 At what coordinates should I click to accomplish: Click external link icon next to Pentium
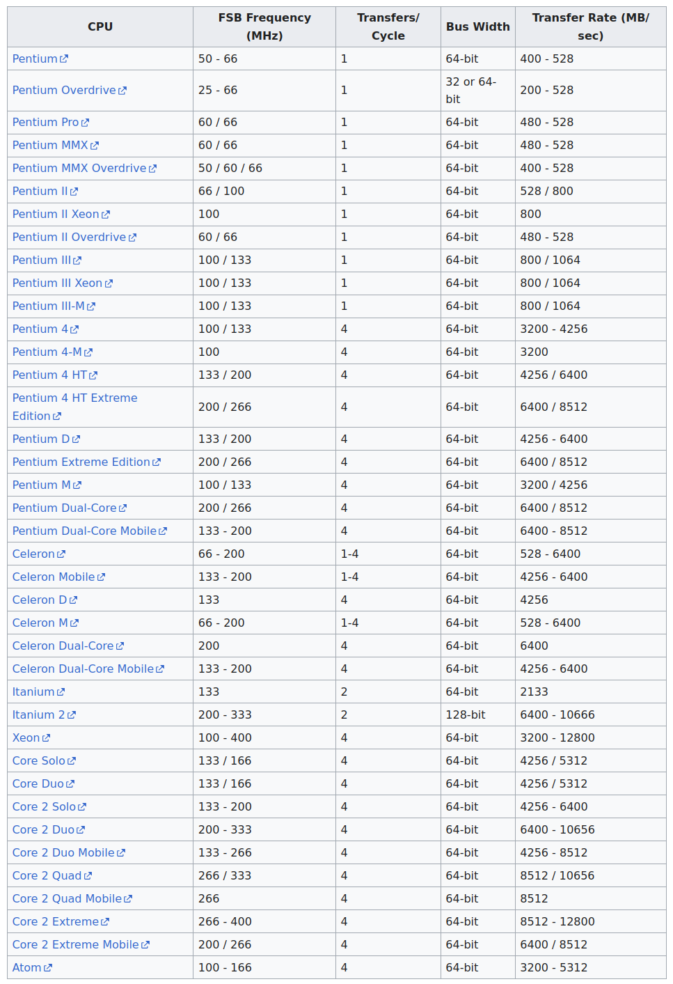pos(64,59)
